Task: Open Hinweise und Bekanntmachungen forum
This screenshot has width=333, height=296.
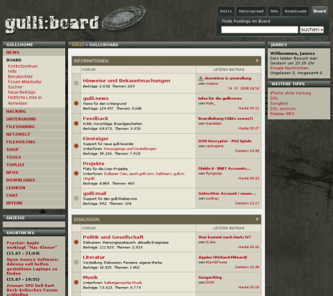Action: [x=126, y=80]
